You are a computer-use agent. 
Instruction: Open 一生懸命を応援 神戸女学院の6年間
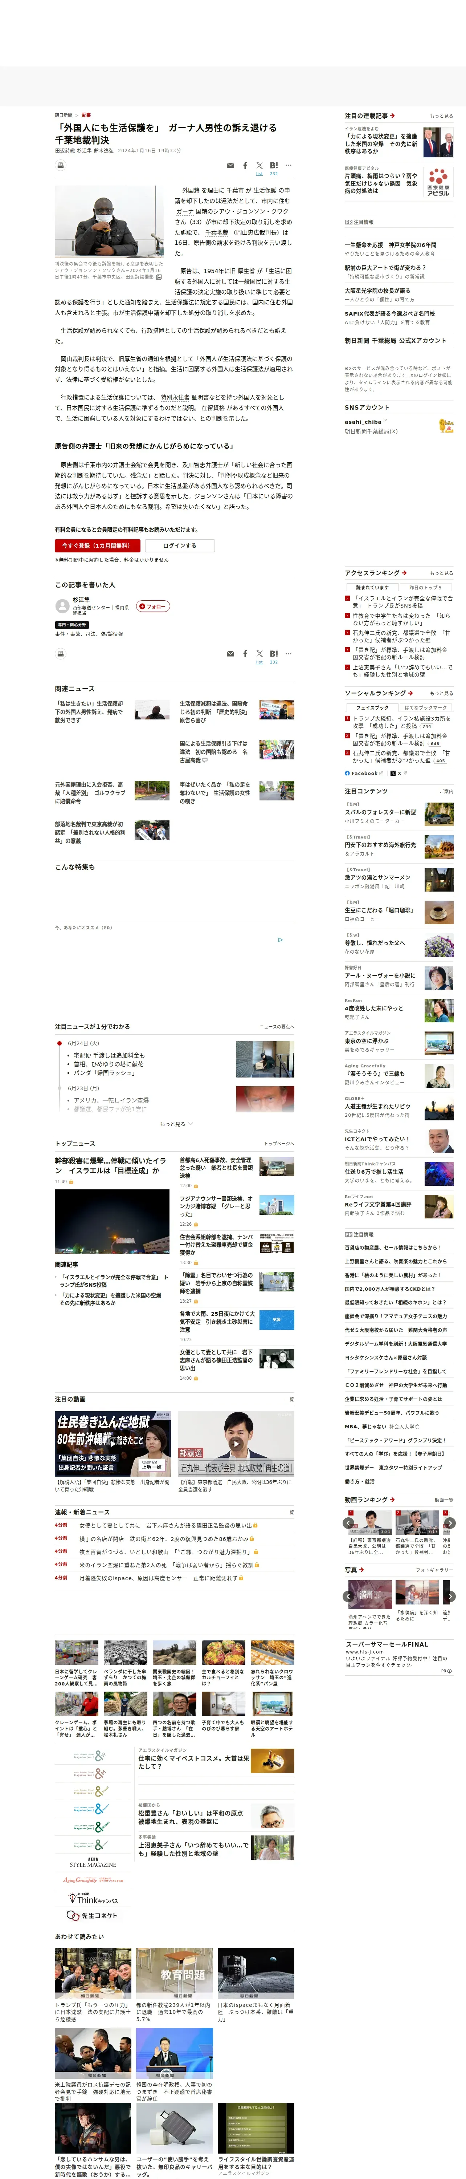[391, 245]
